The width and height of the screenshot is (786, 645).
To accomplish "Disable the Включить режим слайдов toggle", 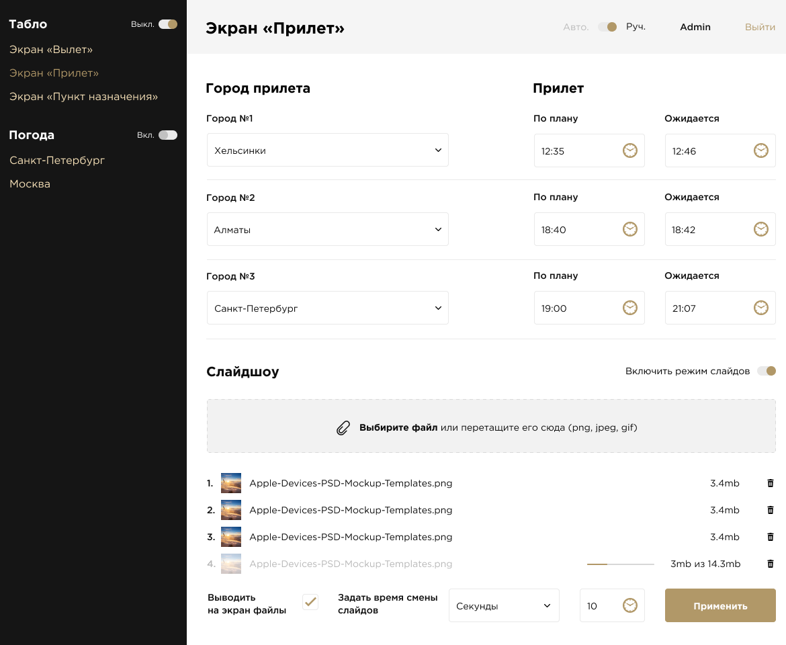I will coord(766,371).
